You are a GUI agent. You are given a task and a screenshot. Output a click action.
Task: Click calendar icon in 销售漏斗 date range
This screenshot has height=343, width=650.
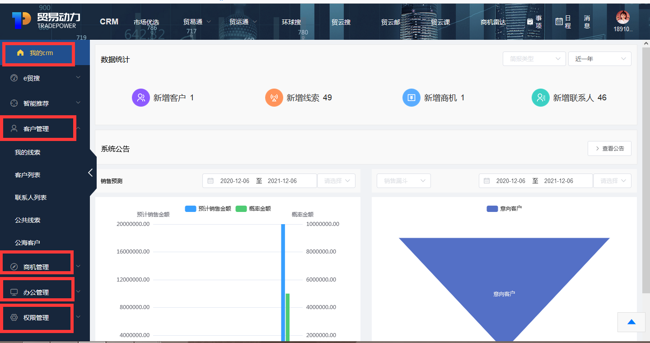click(486, 181)
